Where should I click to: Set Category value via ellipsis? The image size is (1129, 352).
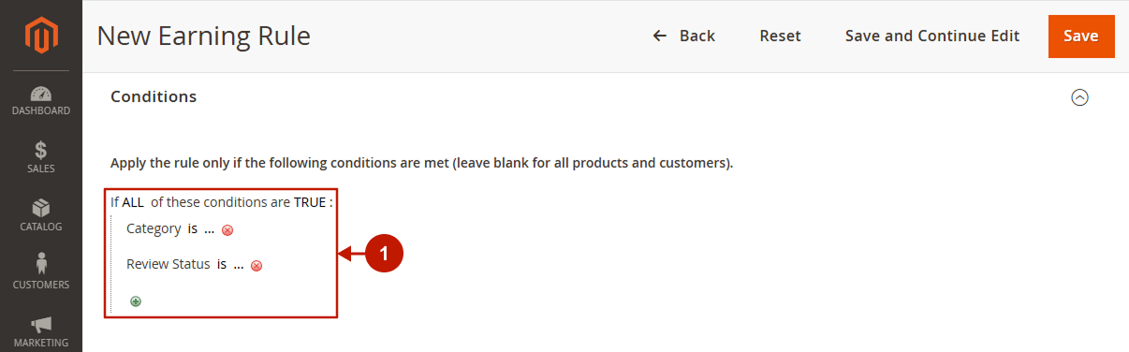pyautogui.click(x=209, y=229)
